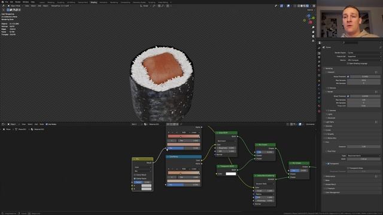
Task: Click the Blender logo in top menu bar
Action: tap(2, 2)
